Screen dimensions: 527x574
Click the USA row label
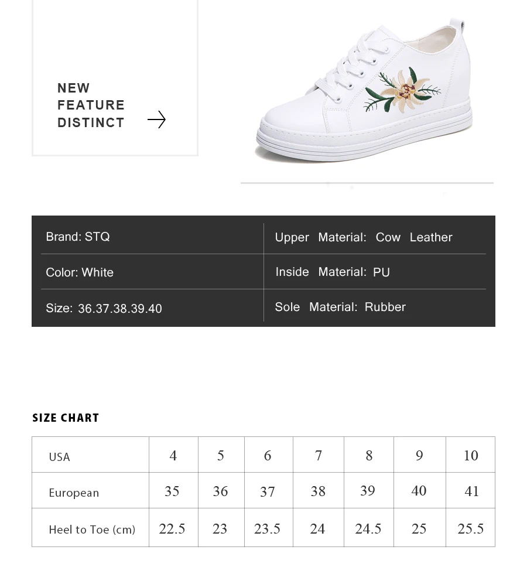(59, 457)
